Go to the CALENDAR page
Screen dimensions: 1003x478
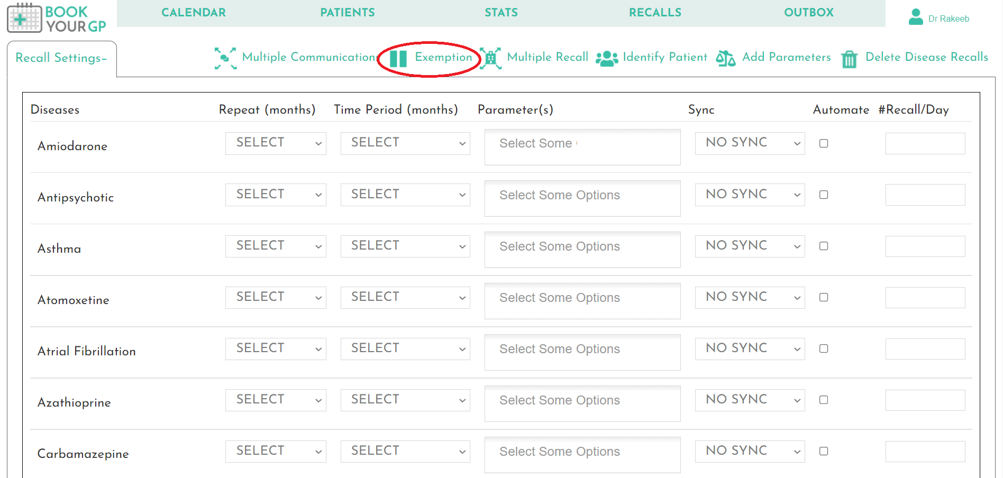194,12
